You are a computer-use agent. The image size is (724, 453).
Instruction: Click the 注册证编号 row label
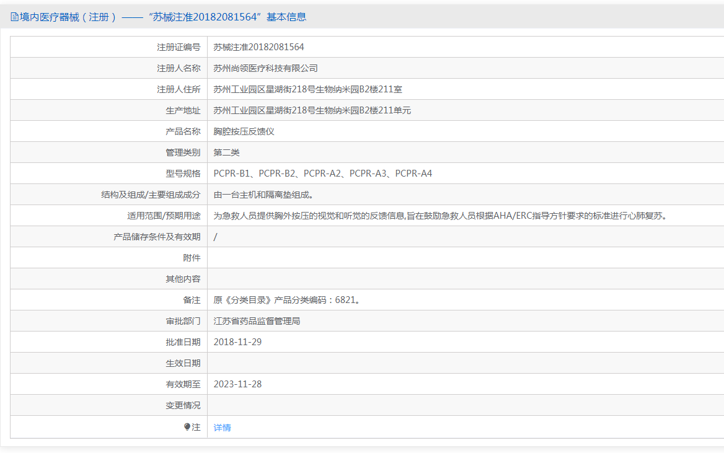tap(179, 47)
